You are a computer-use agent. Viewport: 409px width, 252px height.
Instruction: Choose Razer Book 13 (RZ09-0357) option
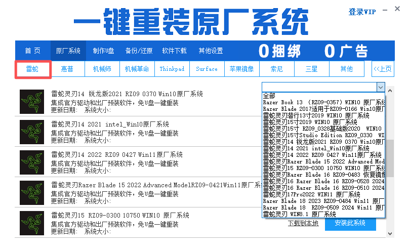323,102
